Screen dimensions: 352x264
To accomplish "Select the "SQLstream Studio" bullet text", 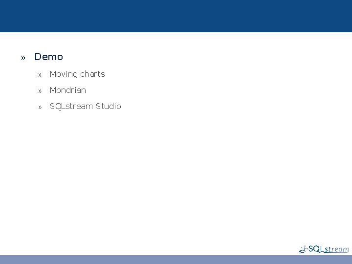I will [85, 106].
